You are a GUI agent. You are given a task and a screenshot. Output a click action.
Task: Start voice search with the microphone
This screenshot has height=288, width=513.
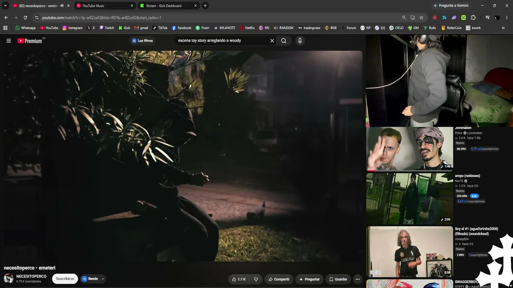[300, 40]
